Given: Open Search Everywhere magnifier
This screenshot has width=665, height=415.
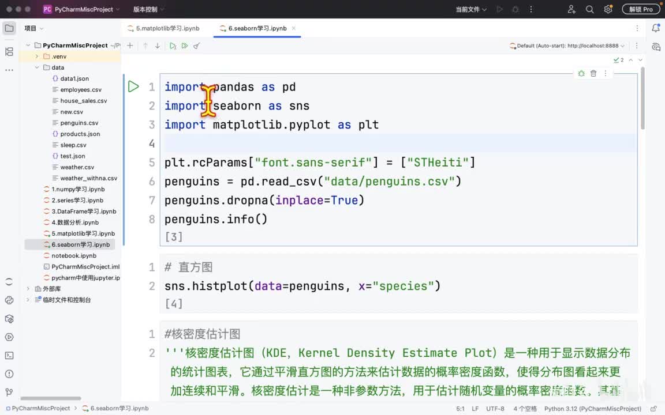Looking at the screenshot, I should (x=589, y=9).
